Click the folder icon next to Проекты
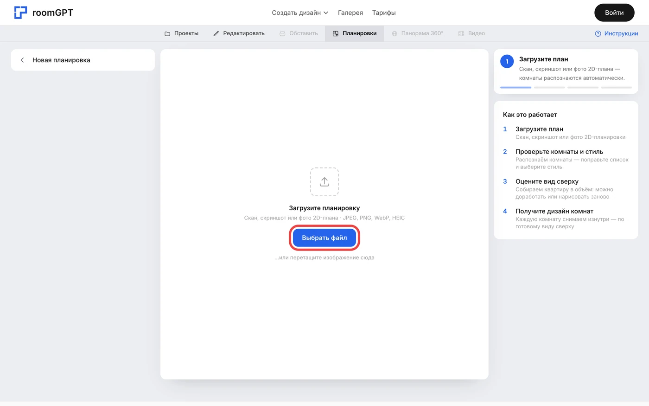This screenshot has height=406, width=649. pyautogui.click(x=167, y=33)
